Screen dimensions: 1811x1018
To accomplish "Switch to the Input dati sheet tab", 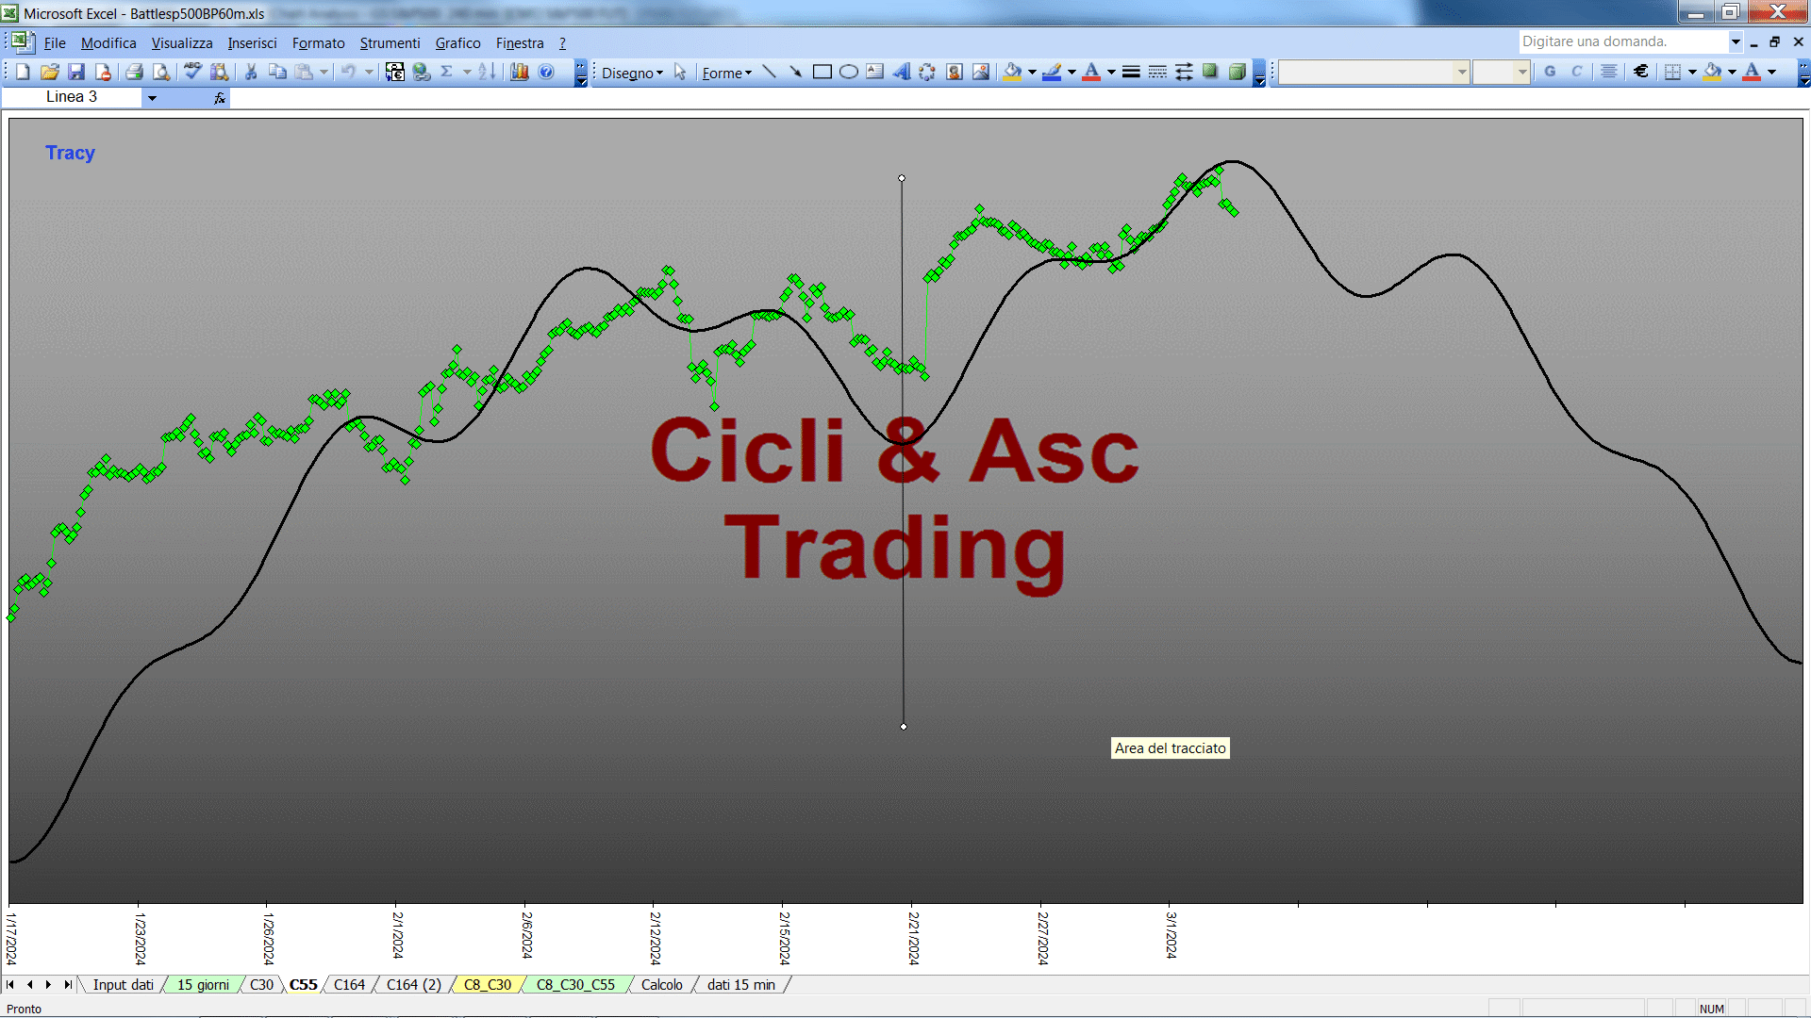I will 123,985.
